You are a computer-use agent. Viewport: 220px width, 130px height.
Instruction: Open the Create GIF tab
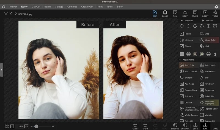coord(87,7)
